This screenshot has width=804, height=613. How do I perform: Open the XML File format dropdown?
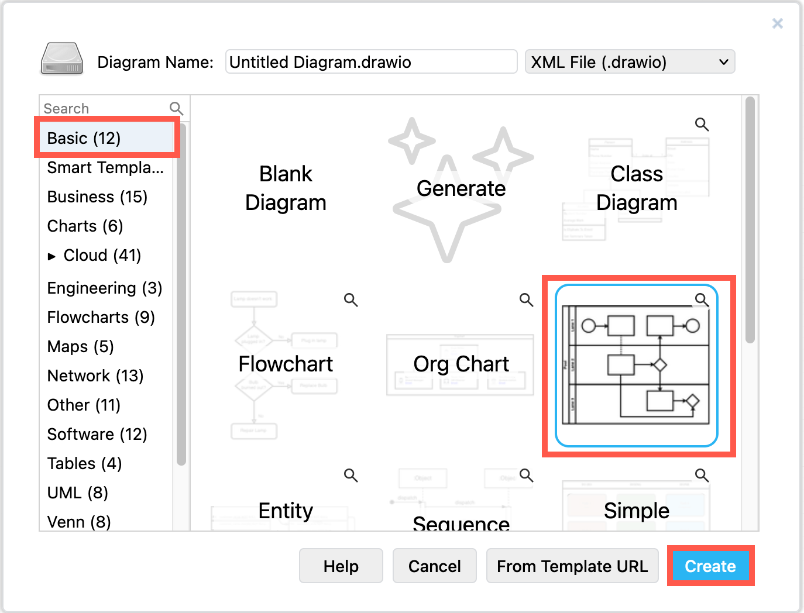(630, 61)
